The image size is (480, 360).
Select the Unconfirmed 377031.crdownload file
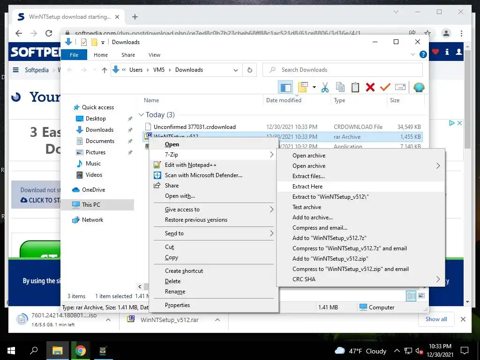(x=195, y=127)
